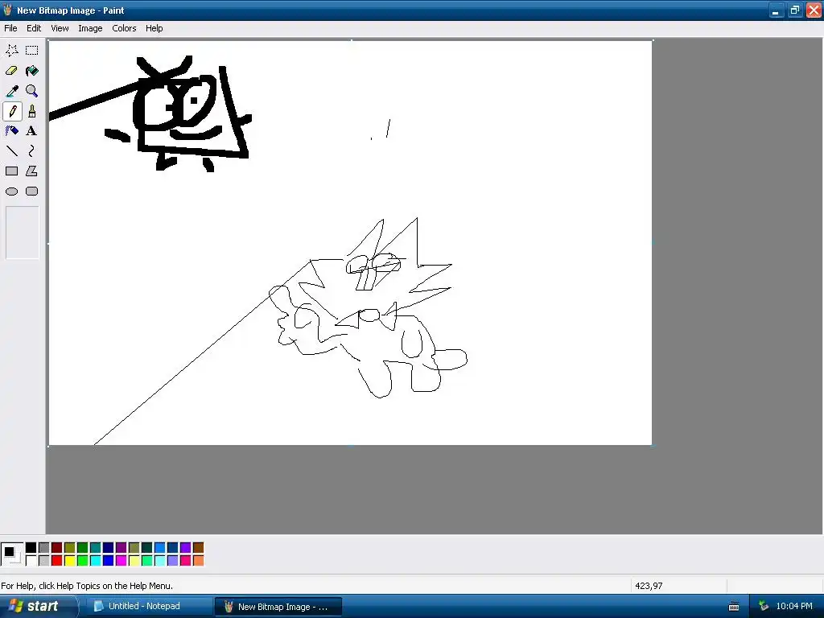Select the rectangular Select tool

32,51
